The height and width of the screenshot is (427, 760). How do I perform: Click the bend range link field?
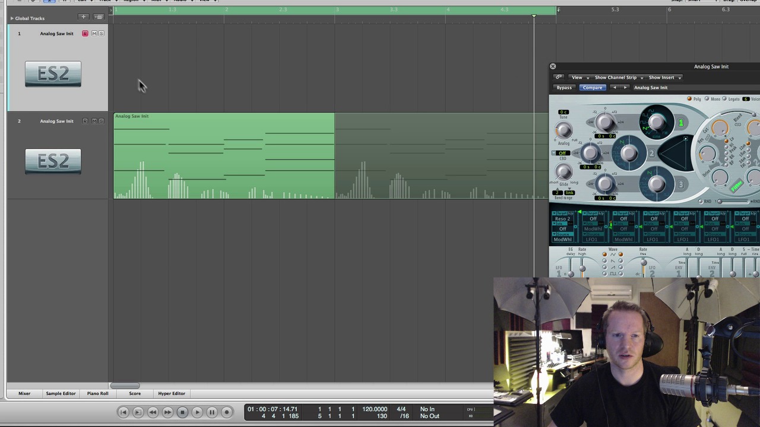coord(569,193)
